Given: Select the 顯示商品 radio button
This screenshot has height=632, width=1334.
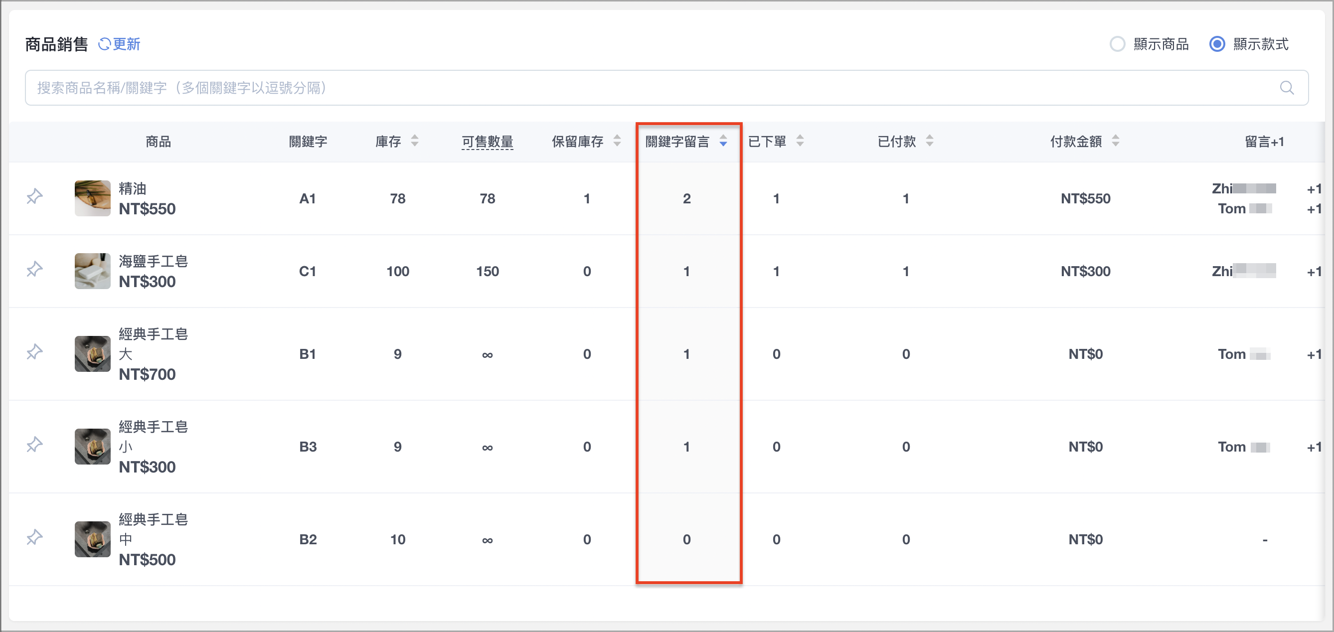Looking at the screenshot, I should [x=1117, y=44].
